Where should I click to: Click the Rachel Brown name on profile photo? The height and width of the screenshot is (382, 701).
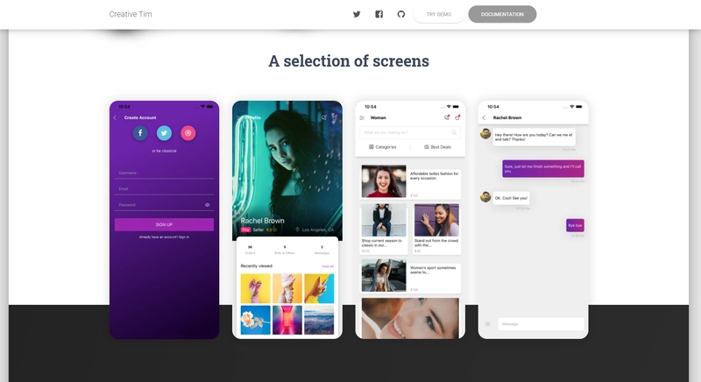(x=262, y=221)
